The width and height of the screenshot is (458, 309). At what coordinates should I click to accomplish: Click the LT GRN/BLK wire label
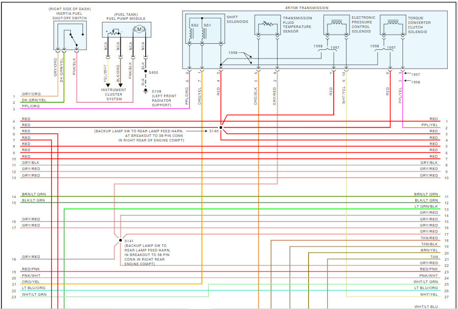(x=427, y=206)
